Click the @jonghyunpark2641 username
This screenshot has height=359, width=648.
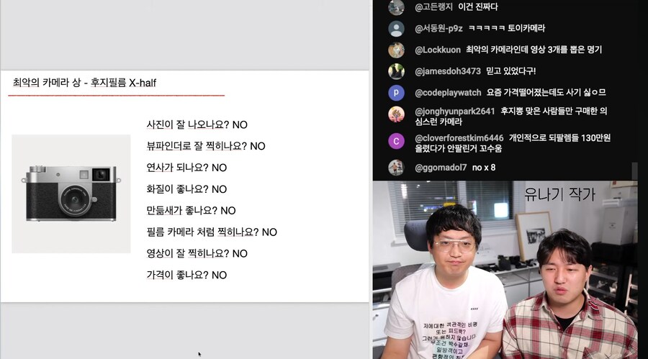[454, 111]
